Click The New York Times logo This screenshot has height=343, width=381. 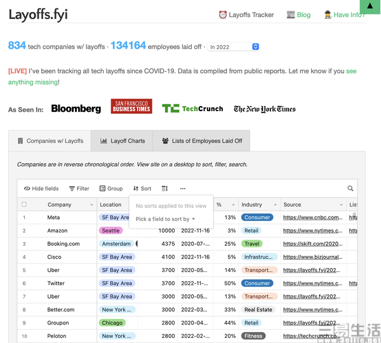coord(265,109)
